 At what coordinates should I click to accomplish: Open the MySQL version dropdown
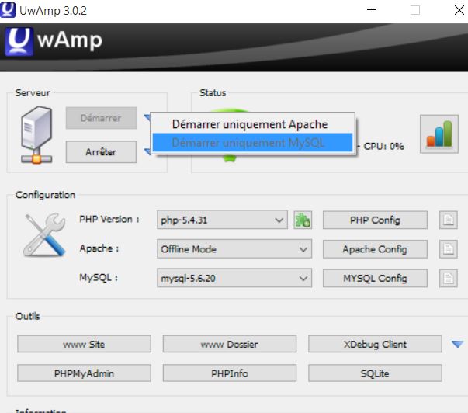click(x=234, y=278)
